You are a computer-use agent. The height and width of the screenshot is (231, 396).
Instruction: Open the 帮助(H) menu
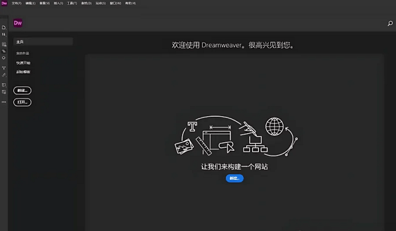[x=130, y=3]
